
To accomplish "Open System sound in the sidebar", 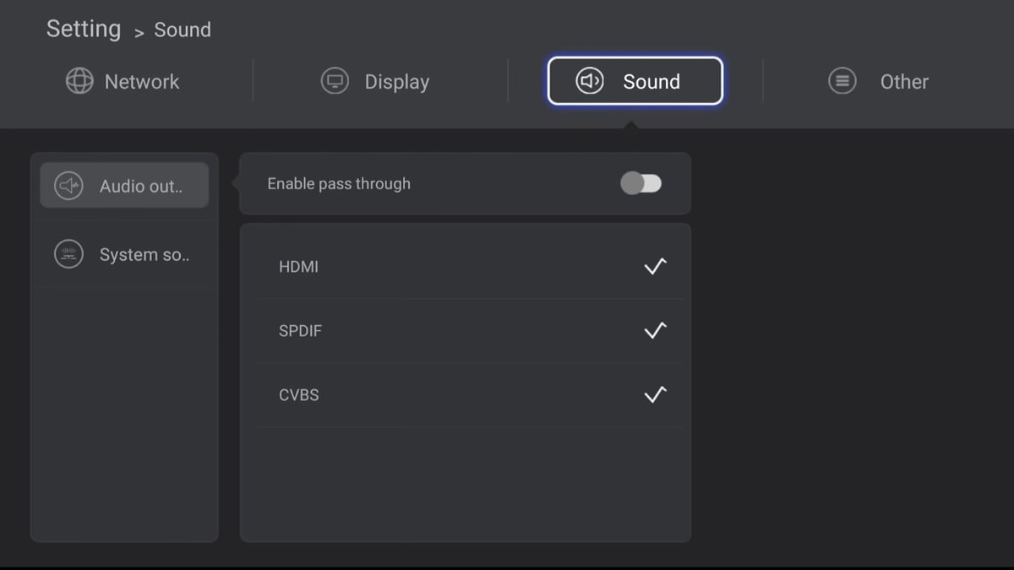I will pyautogui.click(x=144, y=255).
